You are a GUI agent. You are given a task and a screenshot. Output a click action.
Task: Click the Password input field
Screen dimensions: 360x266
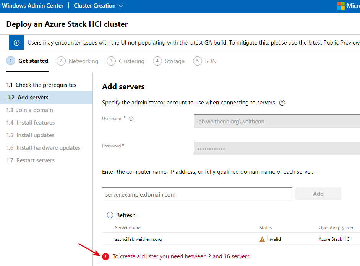277,149
